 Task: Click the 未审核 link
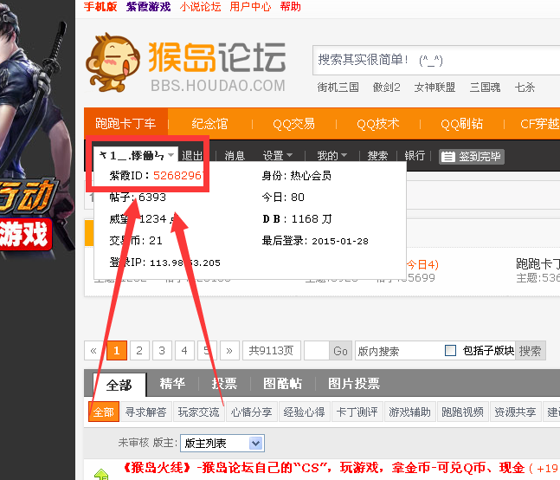(x=133, y=444)
